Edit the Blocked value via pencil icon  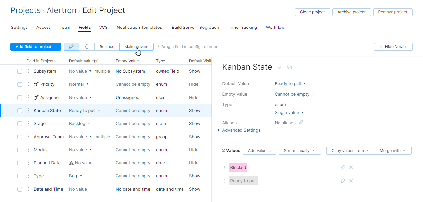click(x=343, y=167)
